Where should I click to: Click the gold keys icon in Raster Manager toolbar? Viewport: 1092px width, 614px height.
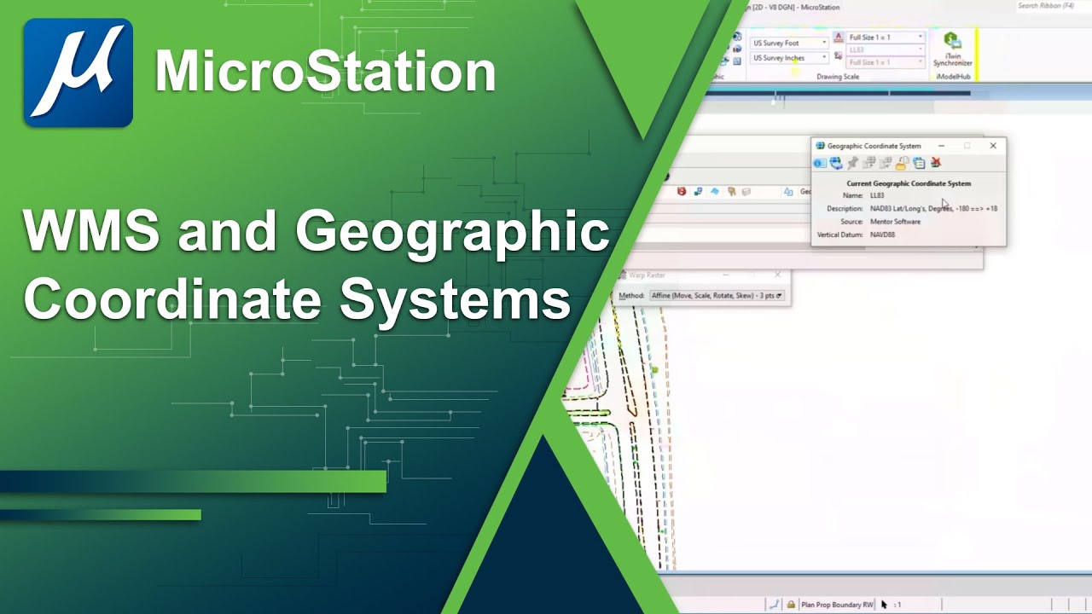(731, 192)
